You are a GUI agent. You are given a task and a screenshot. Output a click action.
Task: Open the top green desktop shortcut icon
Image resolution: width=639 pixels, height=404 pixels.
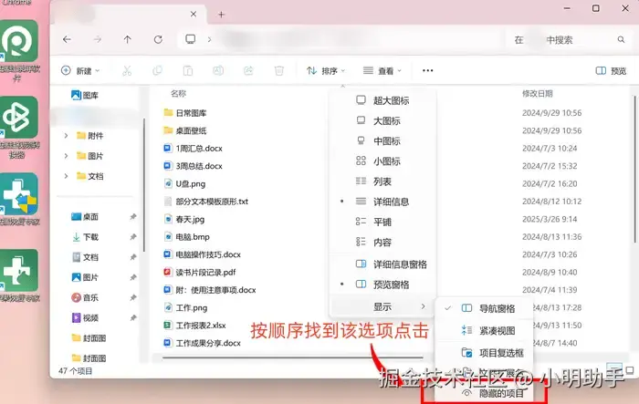click(x=19, y=41)
